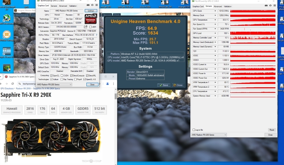Toggle the OpenGL 4.6 checkbox
Image resolution: width=284 pixels, height=165 pixels.
(x=84, y=79)
